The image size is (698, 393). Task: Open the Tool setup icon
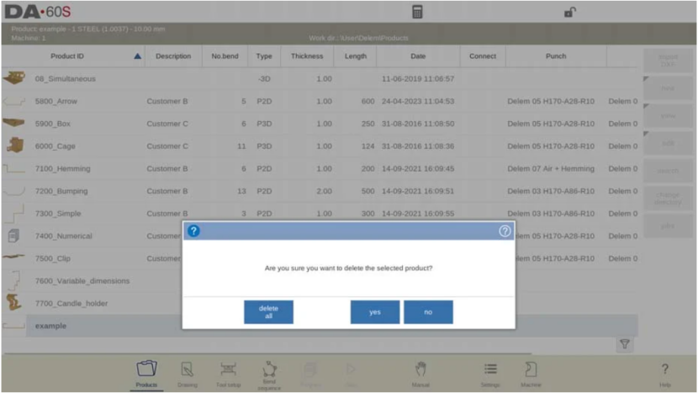pyautogui.click(x=228, y=373)
